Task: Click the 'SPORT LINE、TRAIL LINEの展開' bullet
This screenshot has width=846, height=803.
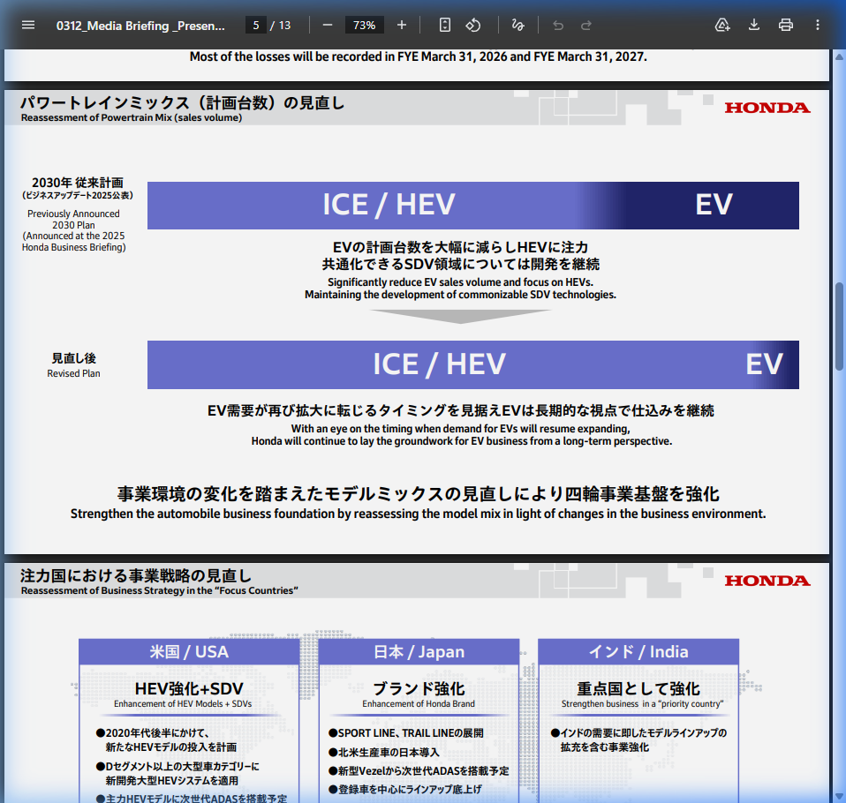Action: coord(405,733)
